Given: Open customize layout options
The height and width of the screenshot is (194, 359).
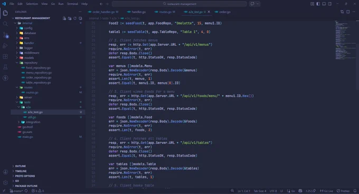Looking at the screenshot, I should click(312, 4).
